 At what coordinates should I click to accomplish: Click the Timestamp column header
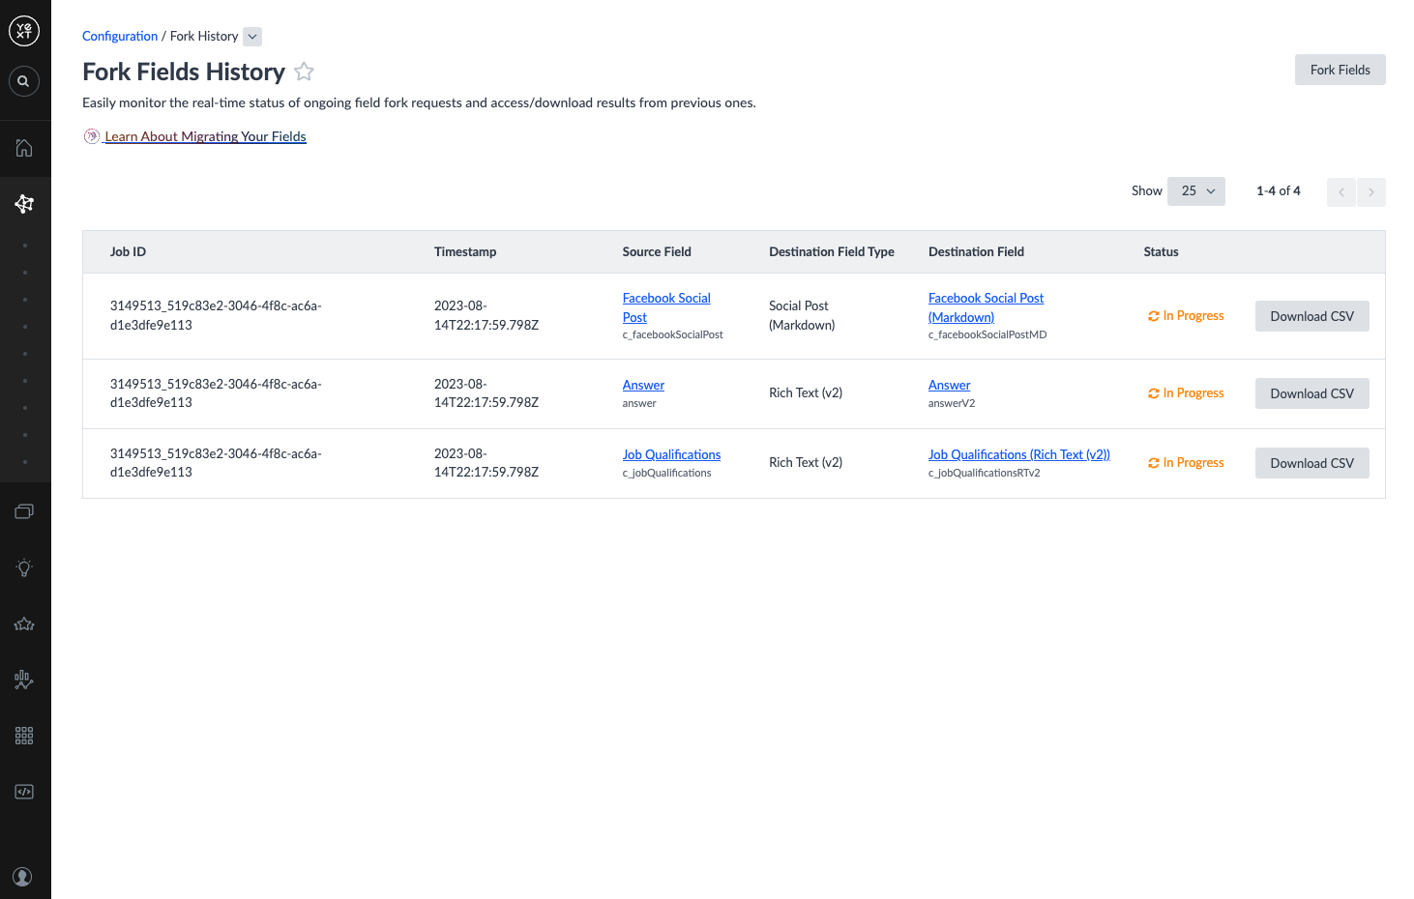coord(465,252)
